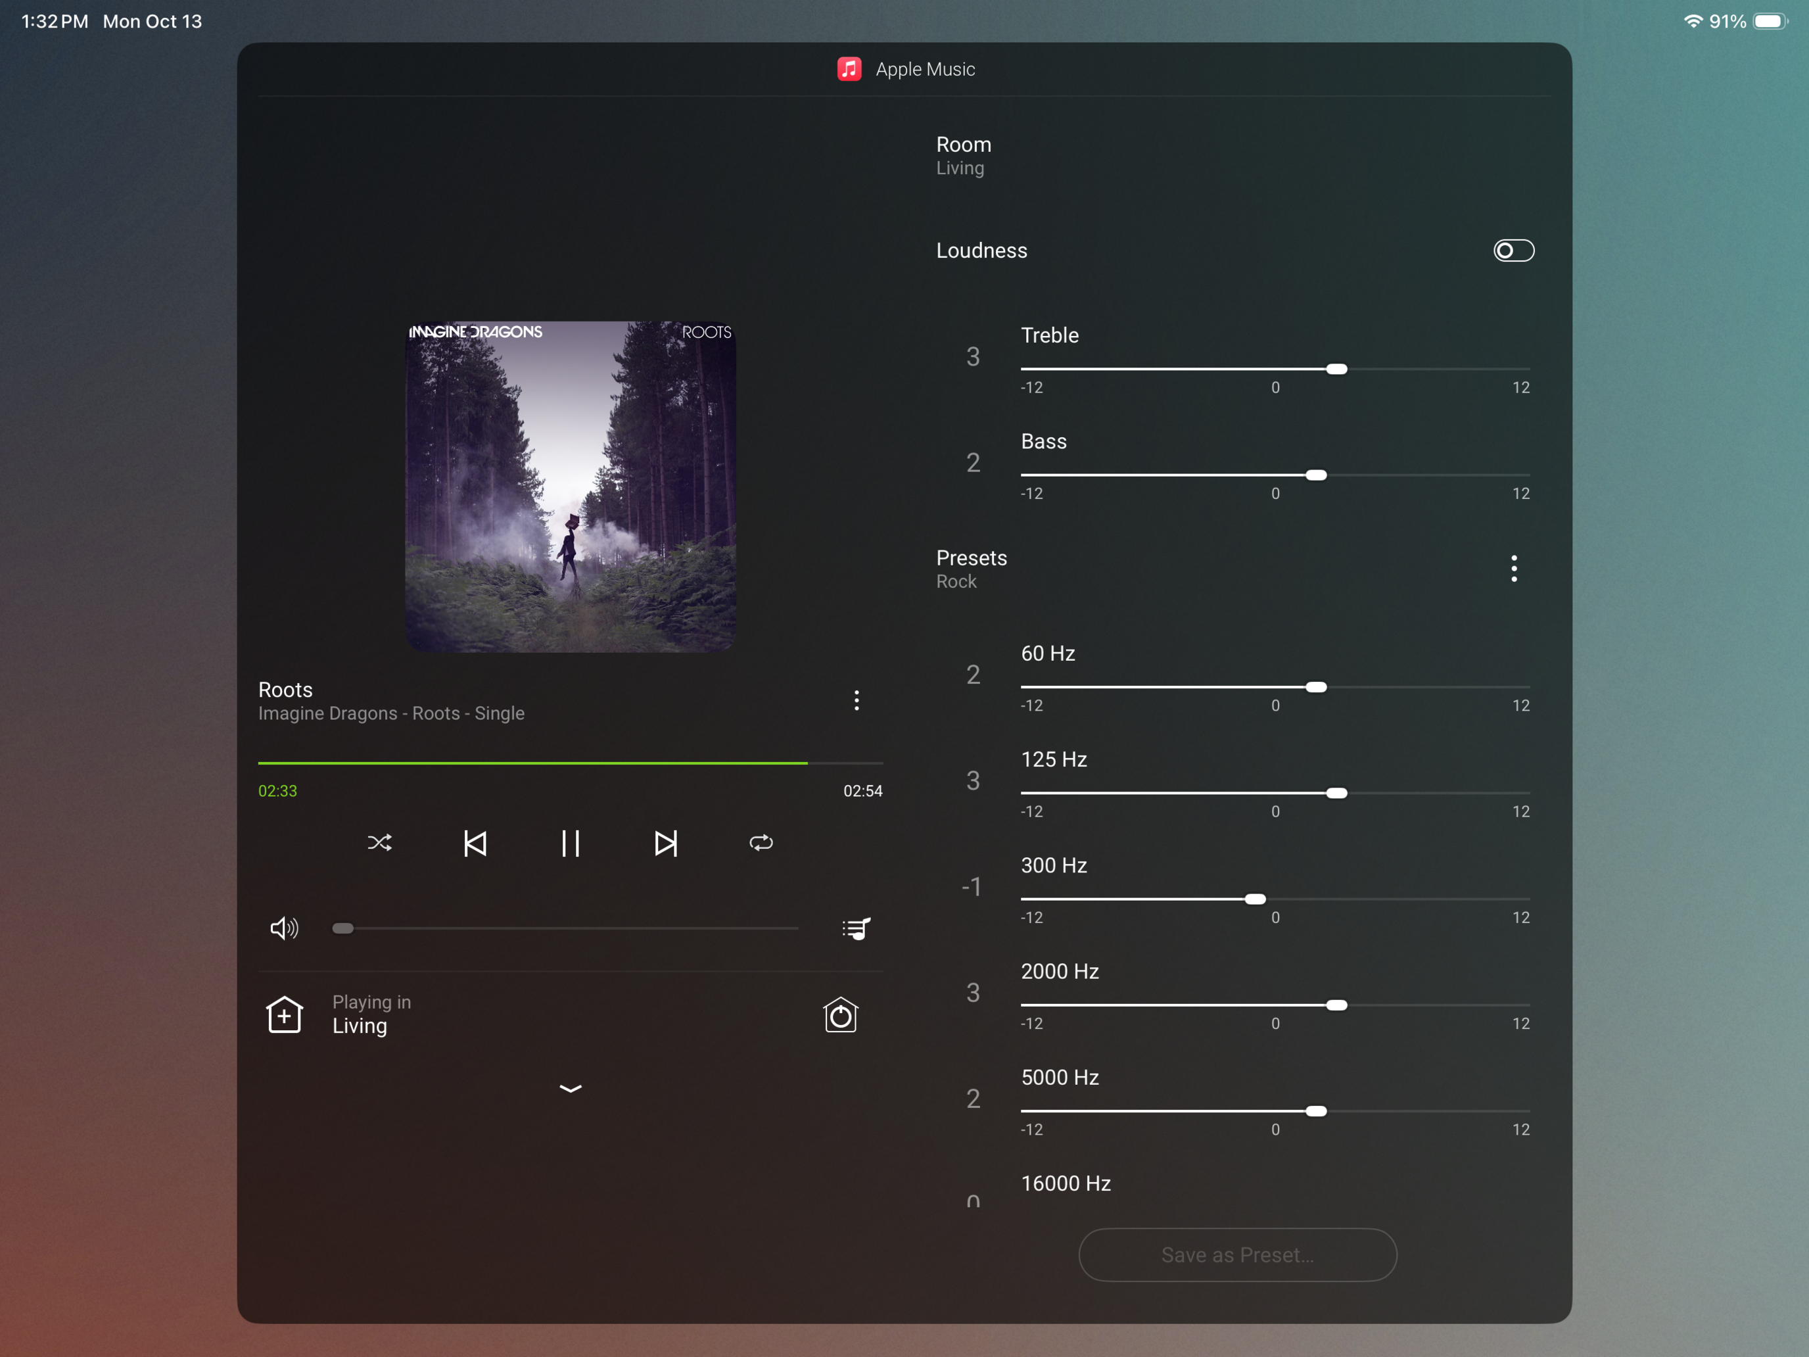This screenshot has width=1809, height=1357.
Task: Click the battery status icon
Action: point(1770,21)
